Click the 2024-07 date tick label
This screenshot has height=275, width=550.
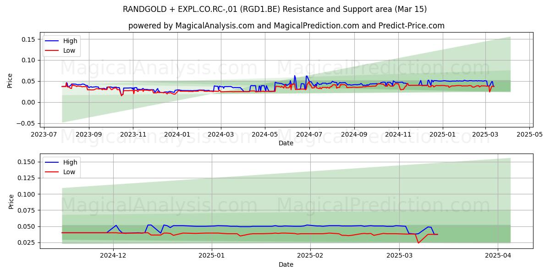(309, 135)
